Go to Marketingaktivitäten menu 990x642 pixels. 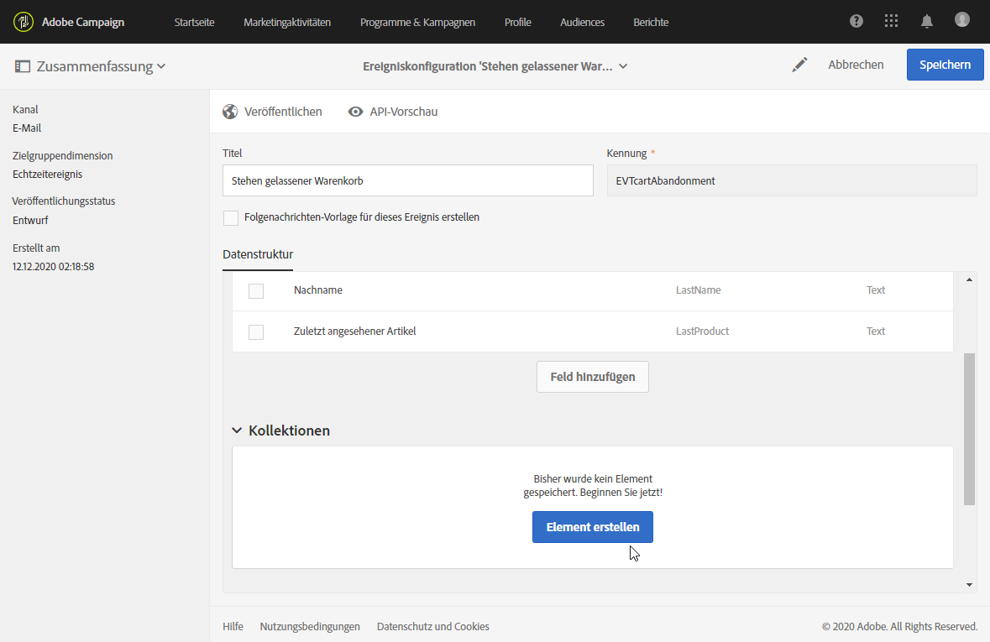click(287, 22)
